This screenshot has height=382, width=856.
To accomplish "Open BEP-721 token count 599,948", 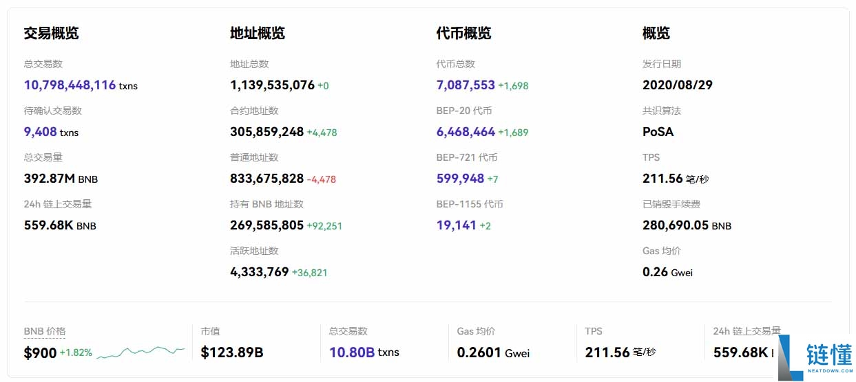I will 460,179.
